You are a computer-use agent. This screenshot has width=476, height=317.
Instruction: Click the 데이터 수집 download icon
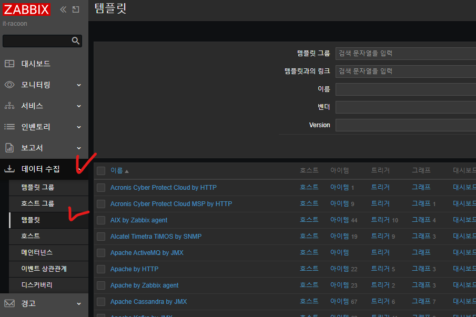(x=9, y=169)
